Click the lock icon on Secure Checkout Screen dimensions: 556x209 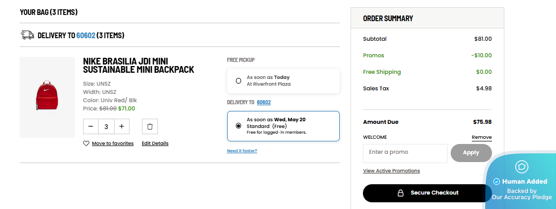tap(400, 193)
